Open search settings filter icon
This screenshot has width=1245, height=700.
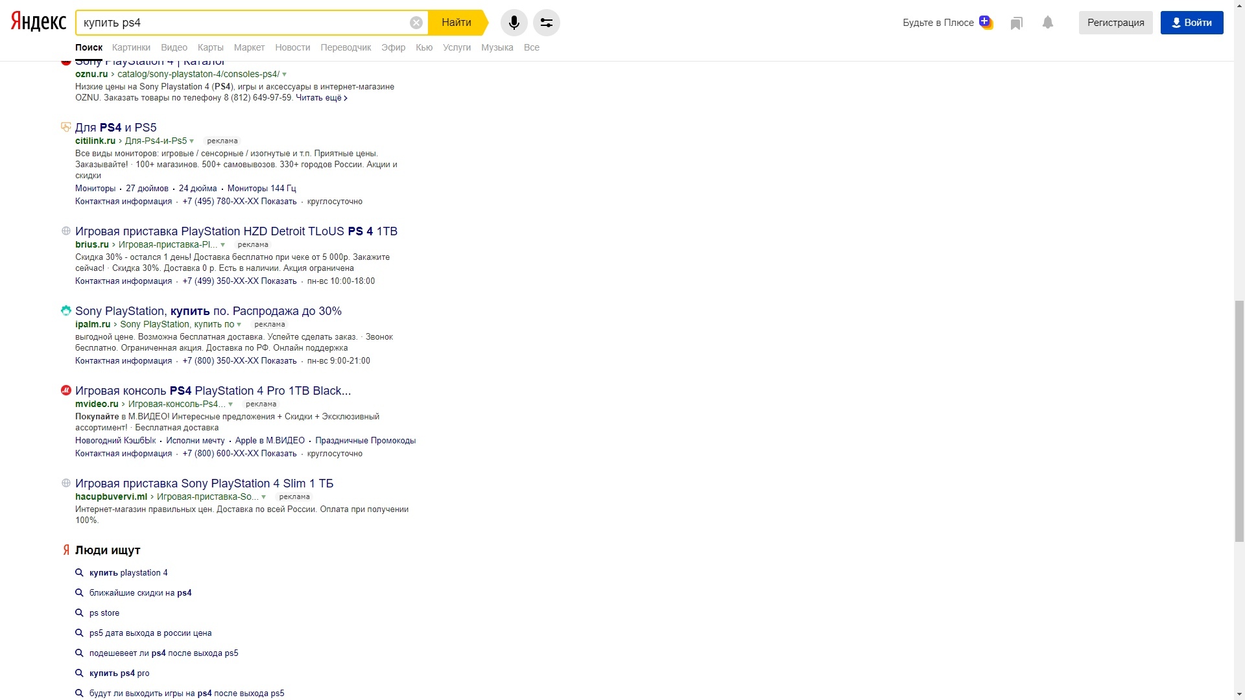pyautogui.click(x=547, y=23)
